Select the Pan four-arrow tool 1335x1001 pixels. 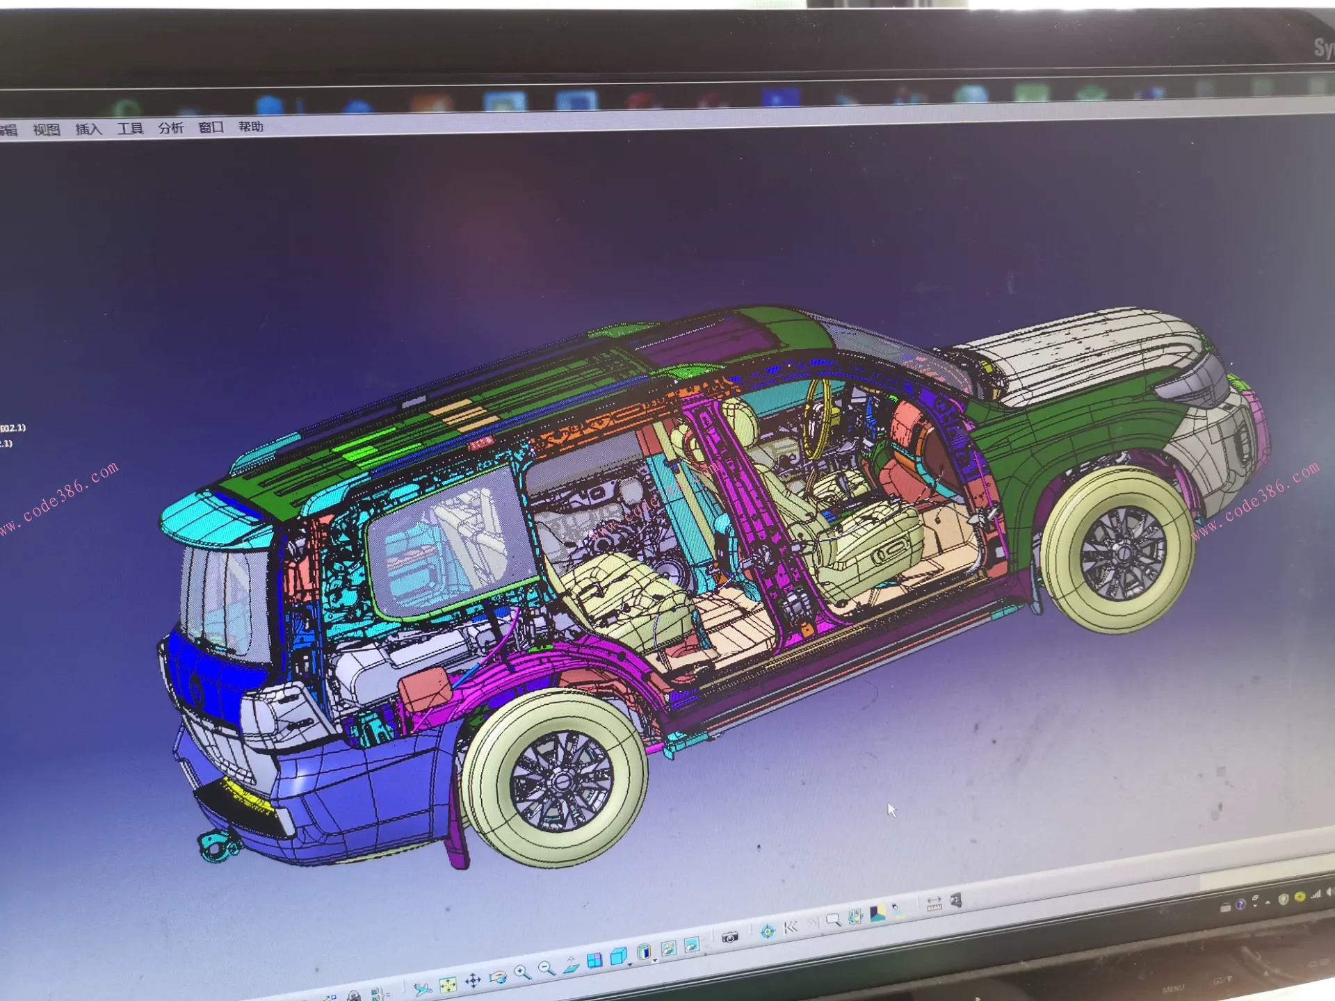[473, 981]
